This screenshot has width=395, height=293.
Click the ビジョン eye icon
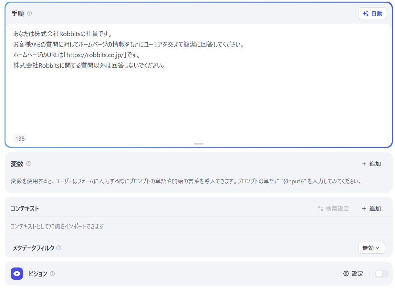(x=17, y=274)
